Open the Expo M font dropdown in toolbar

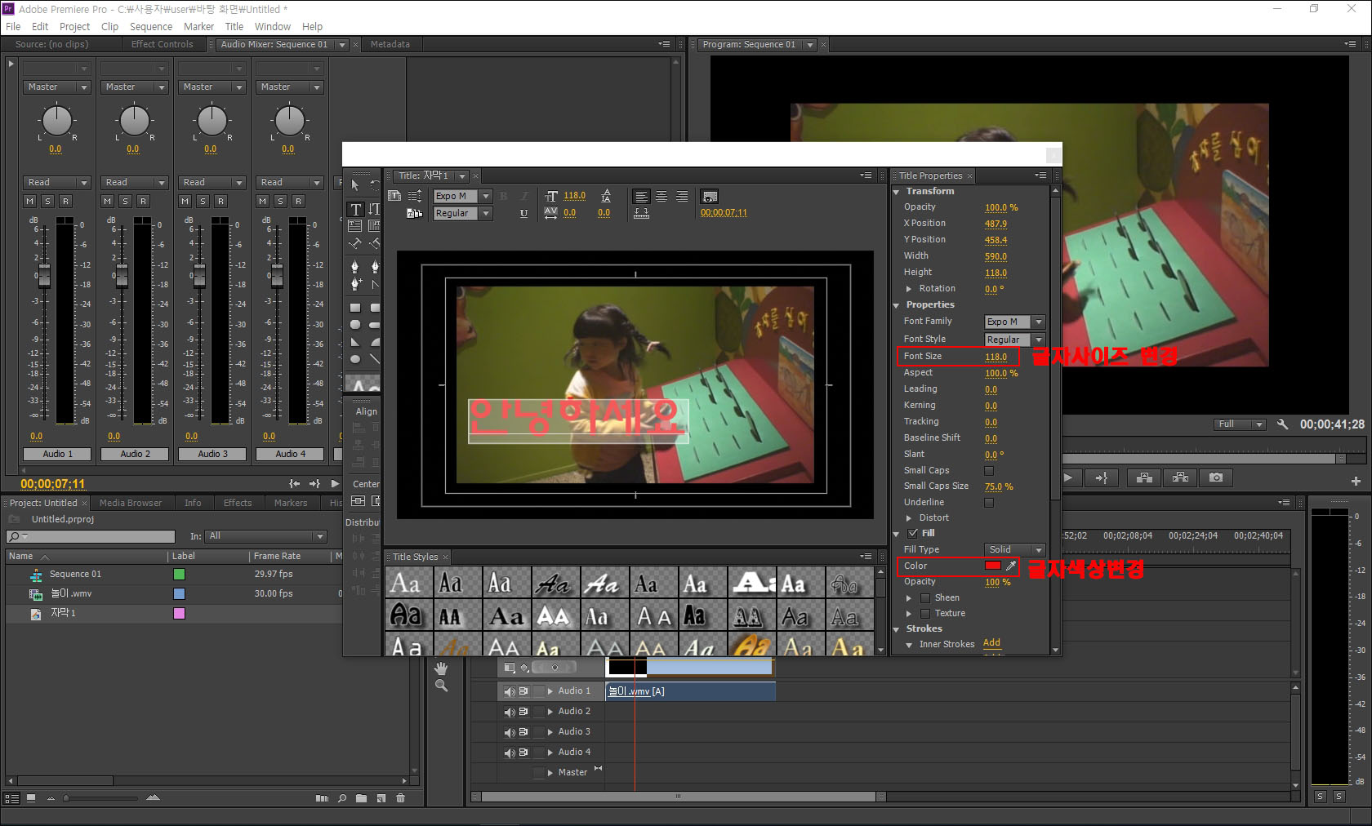486,196
